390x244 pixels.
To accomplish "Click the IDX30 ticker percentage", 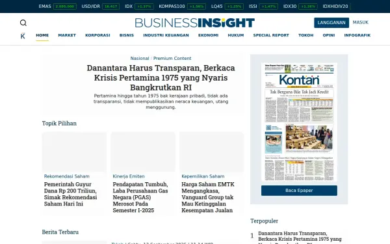I will pos(308,7).
